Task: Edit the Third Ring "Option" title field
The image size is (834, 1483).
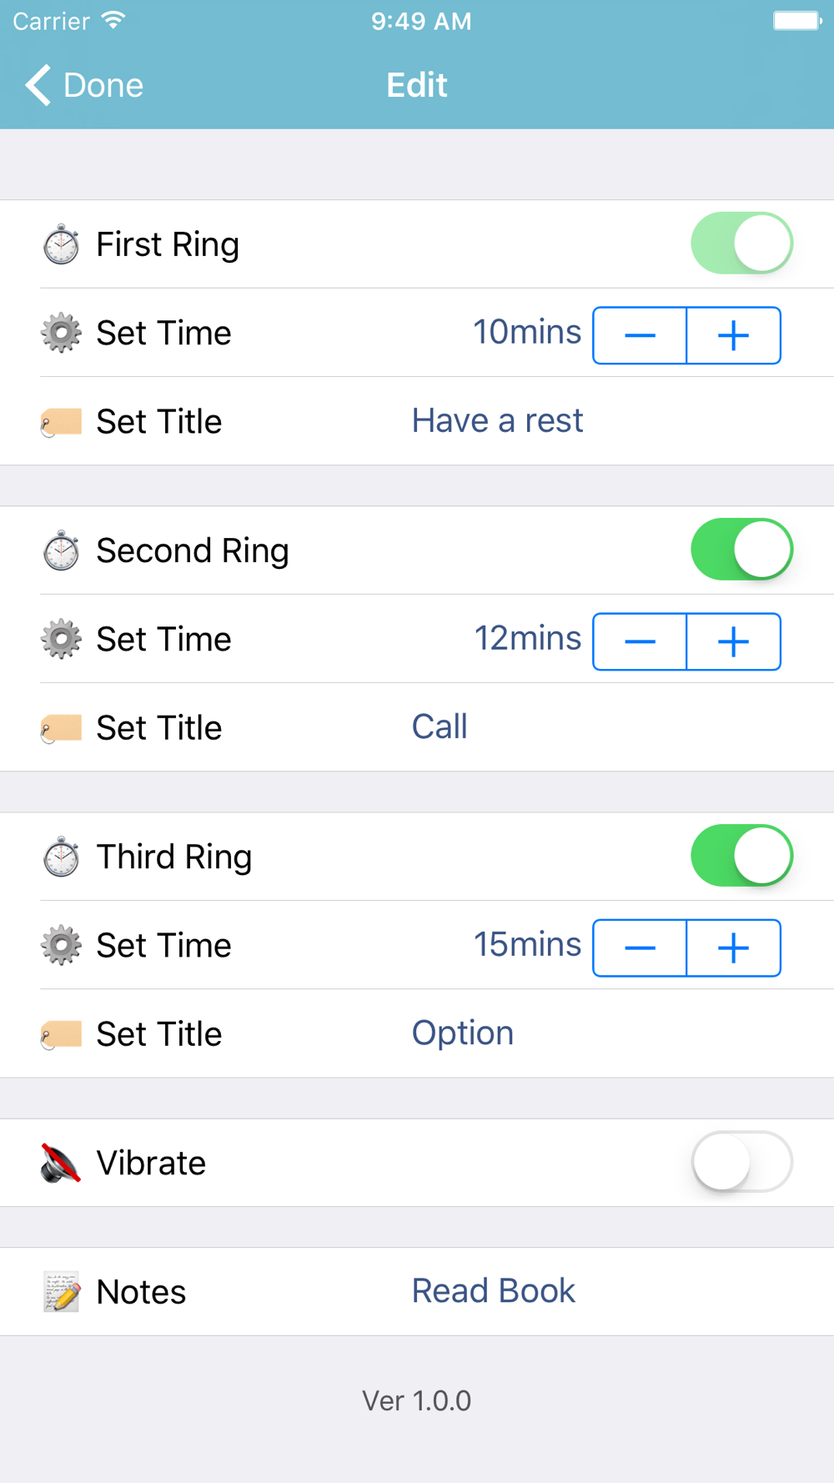Action: 463,1033
